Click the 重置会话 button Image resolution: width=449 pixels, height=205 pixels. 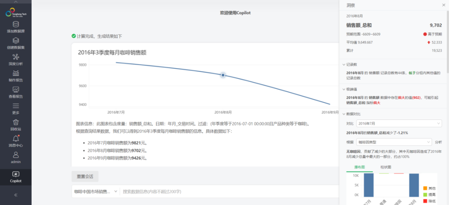tap(85, 176)
